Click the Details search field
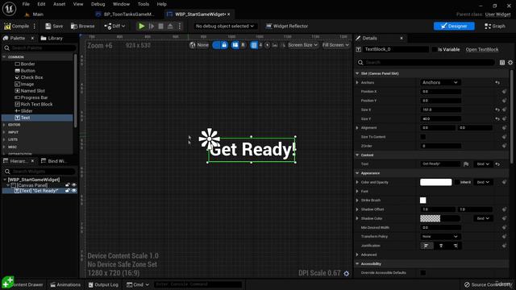Screen dimensions: 516x290 426,63
